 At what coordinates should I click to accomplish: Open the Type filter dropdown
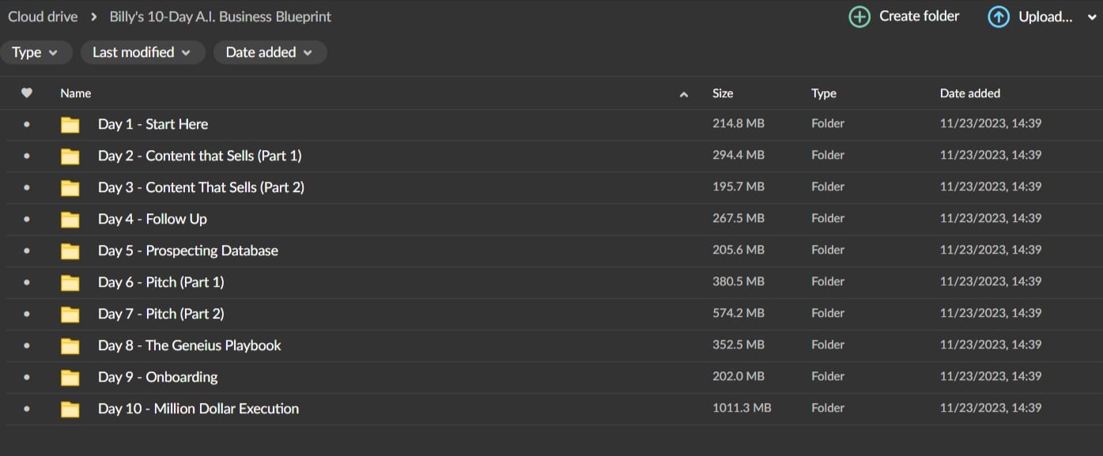point(36,52)
